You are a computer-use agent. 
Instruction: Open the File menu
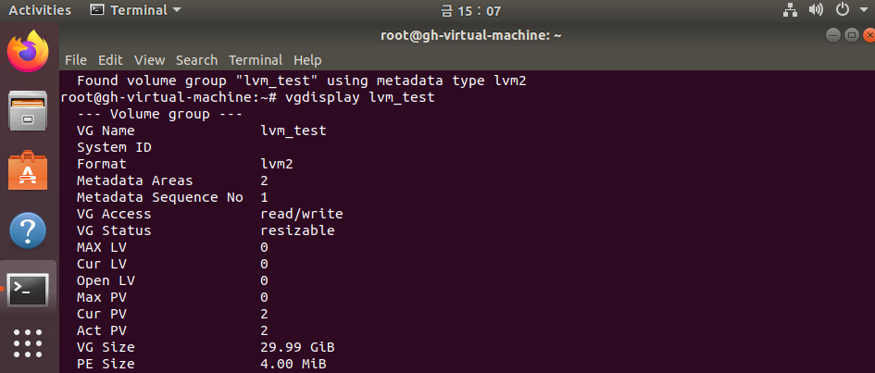coord(76,59)
